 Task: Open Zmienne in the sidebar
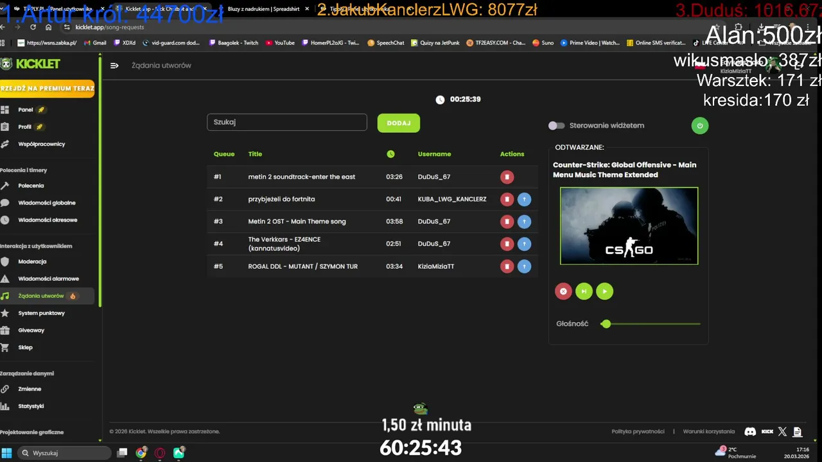[x=30, y=389]
